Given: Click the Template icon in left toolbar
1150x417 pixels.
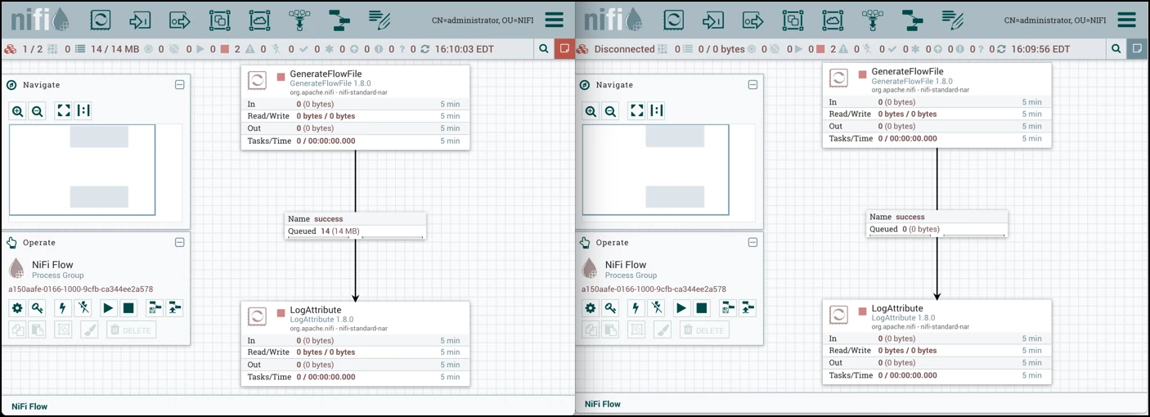Looking at the screenshot, I should tap(339, 20).
